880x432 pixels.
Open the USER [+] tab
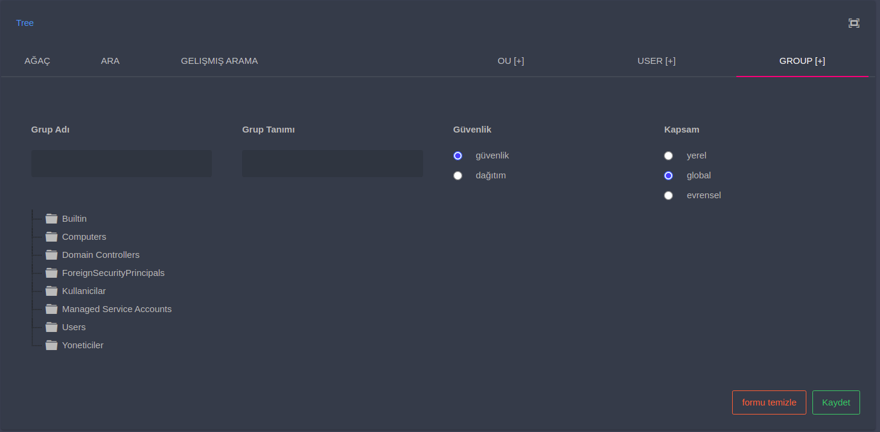coord(656,61)
